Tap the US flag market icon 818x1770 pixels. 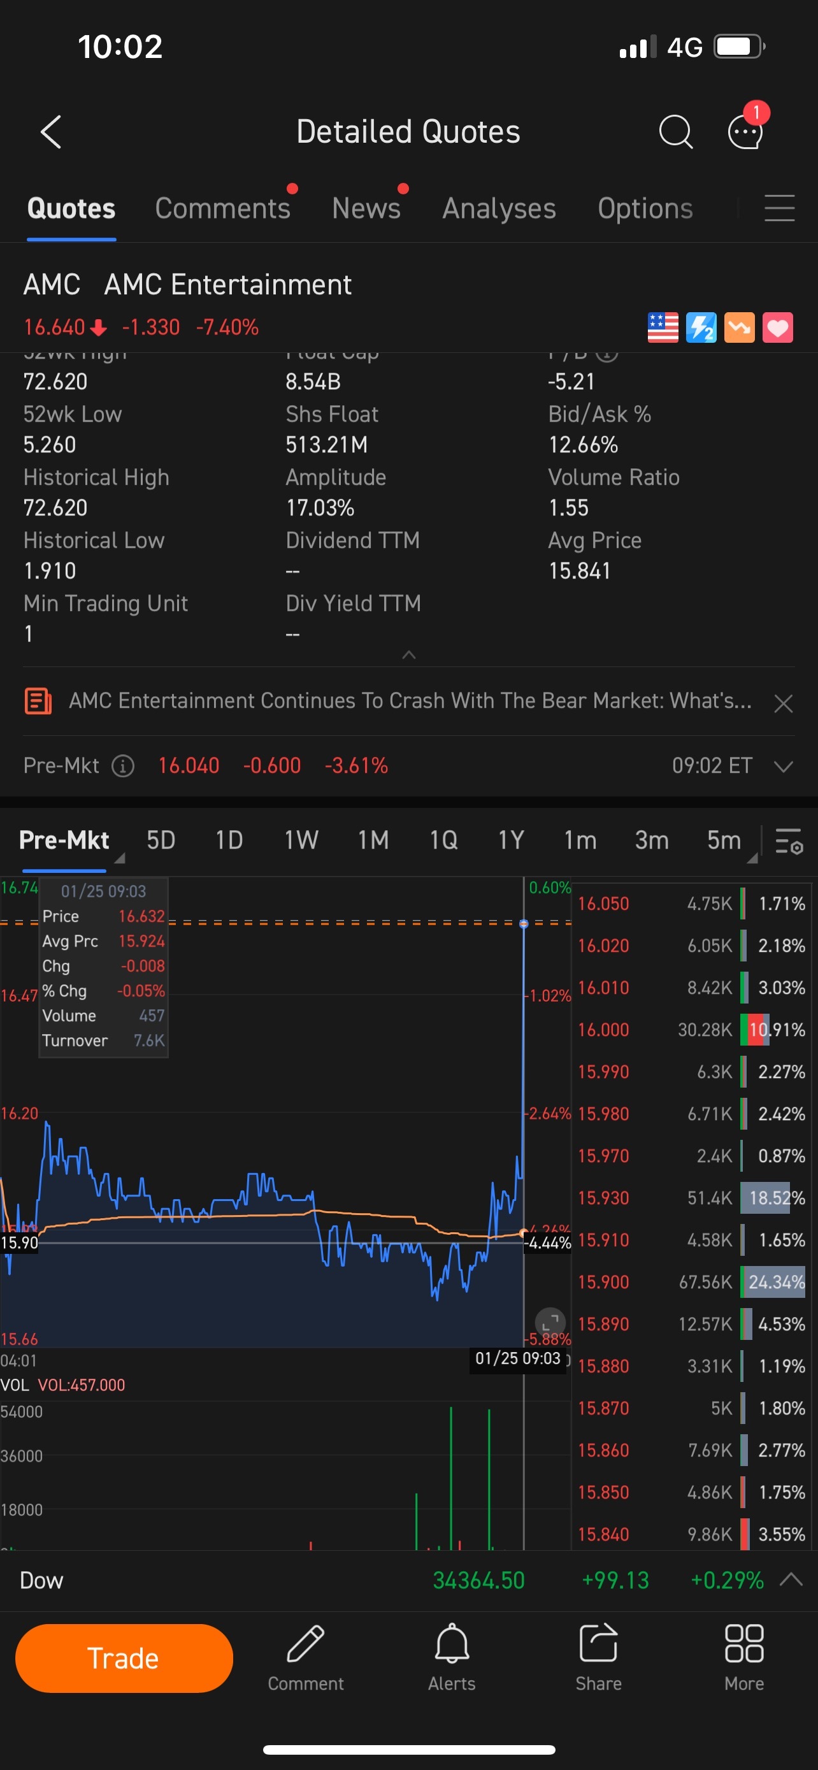pos(663,327)
